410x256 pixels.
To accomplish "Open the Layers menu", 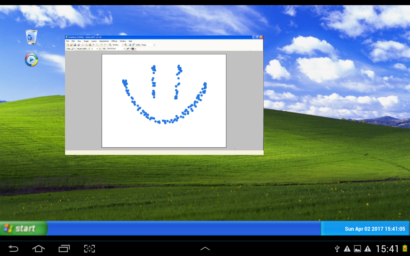I will click(94, 41).
